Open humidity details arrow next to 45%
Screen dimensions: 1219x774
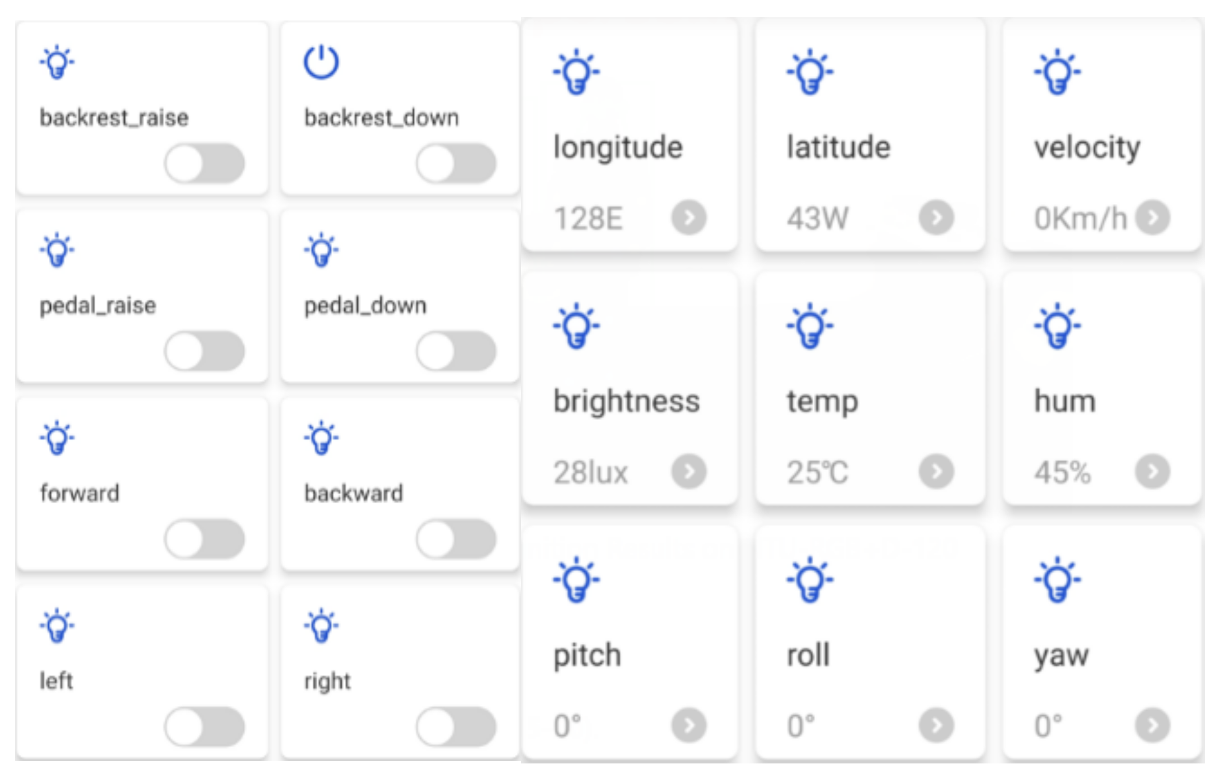pos(1152,472)
